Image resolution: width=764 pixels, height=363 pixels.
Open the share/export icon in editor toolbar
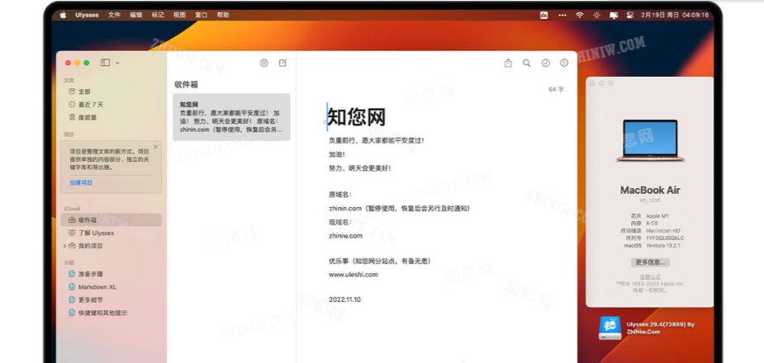click(x=508, y=63)
